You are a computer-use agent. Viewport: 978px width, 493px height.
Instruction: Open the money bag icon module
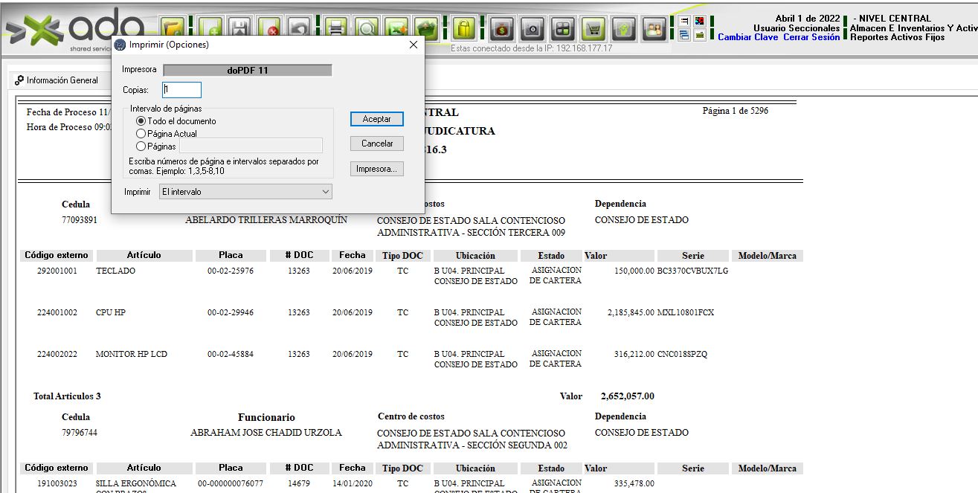pyautogui.click(x=503, y=28)
